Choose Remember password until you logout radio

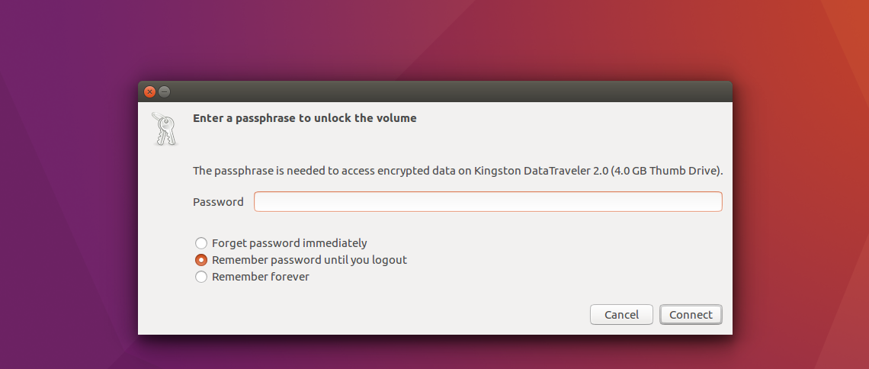[201, 260]
